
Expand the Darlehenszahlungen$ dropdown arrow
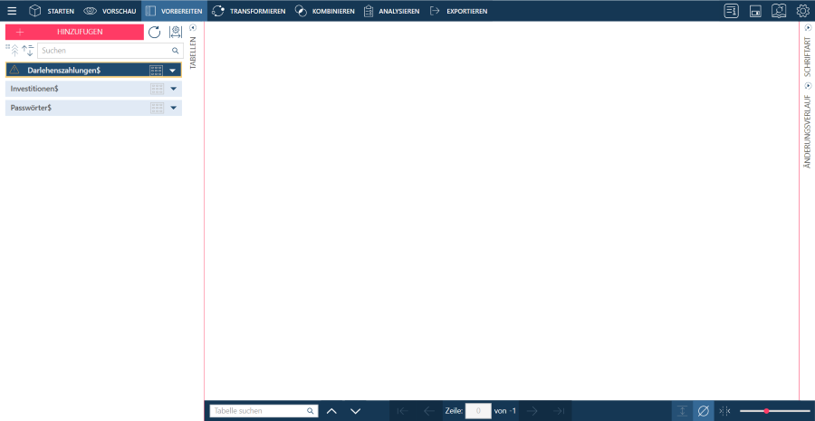click(173, 71)
